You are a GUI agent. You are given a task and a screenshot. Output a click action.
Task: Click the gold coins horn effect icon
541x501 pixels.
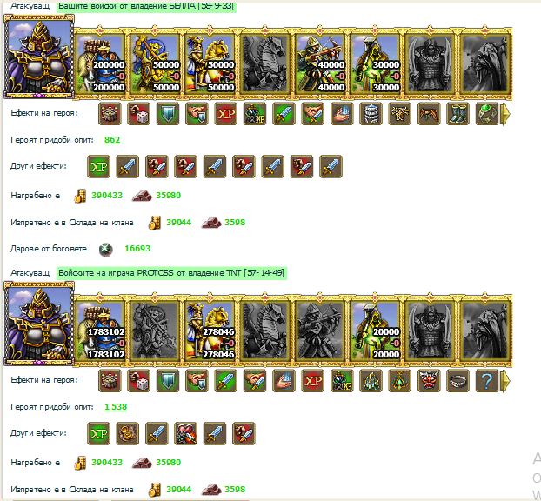pos(128,434)
